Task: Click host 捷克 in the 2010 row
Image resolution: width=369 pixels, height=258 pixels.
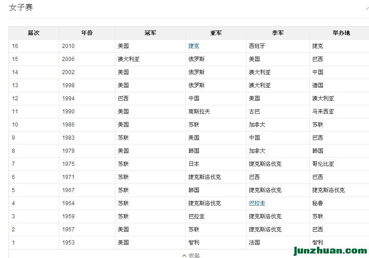Action: point(317,46)
